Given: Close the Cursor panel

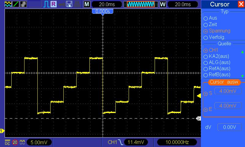Looking at the screenshot, I should click(x=241, y=4).
